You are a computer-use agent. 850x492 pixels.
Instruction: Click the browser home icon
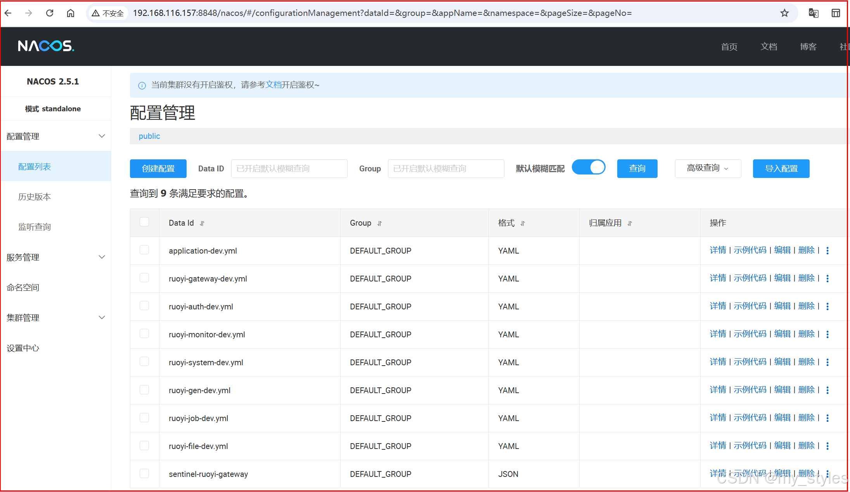(70, 13)
